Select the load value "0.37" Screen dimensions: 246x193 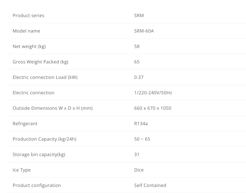[139, 77]
